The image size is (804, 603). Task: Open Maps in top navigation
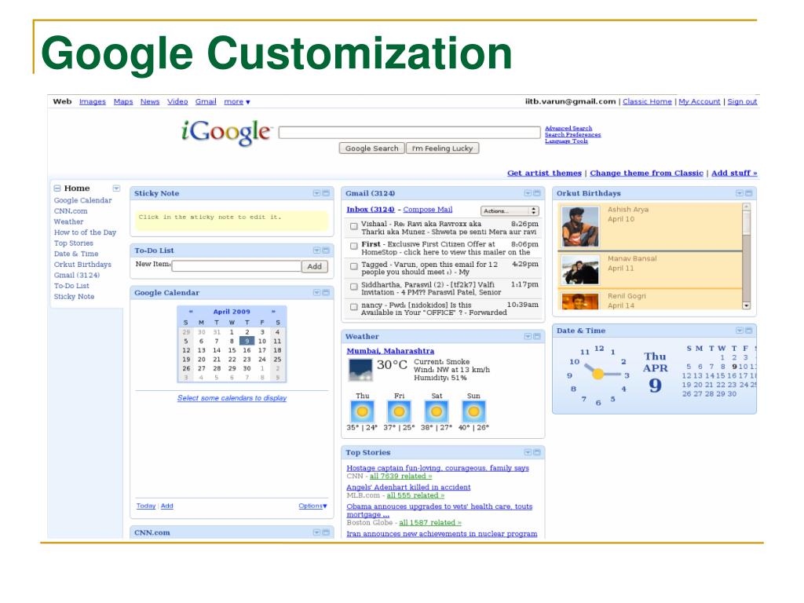[x=123, y=101]
